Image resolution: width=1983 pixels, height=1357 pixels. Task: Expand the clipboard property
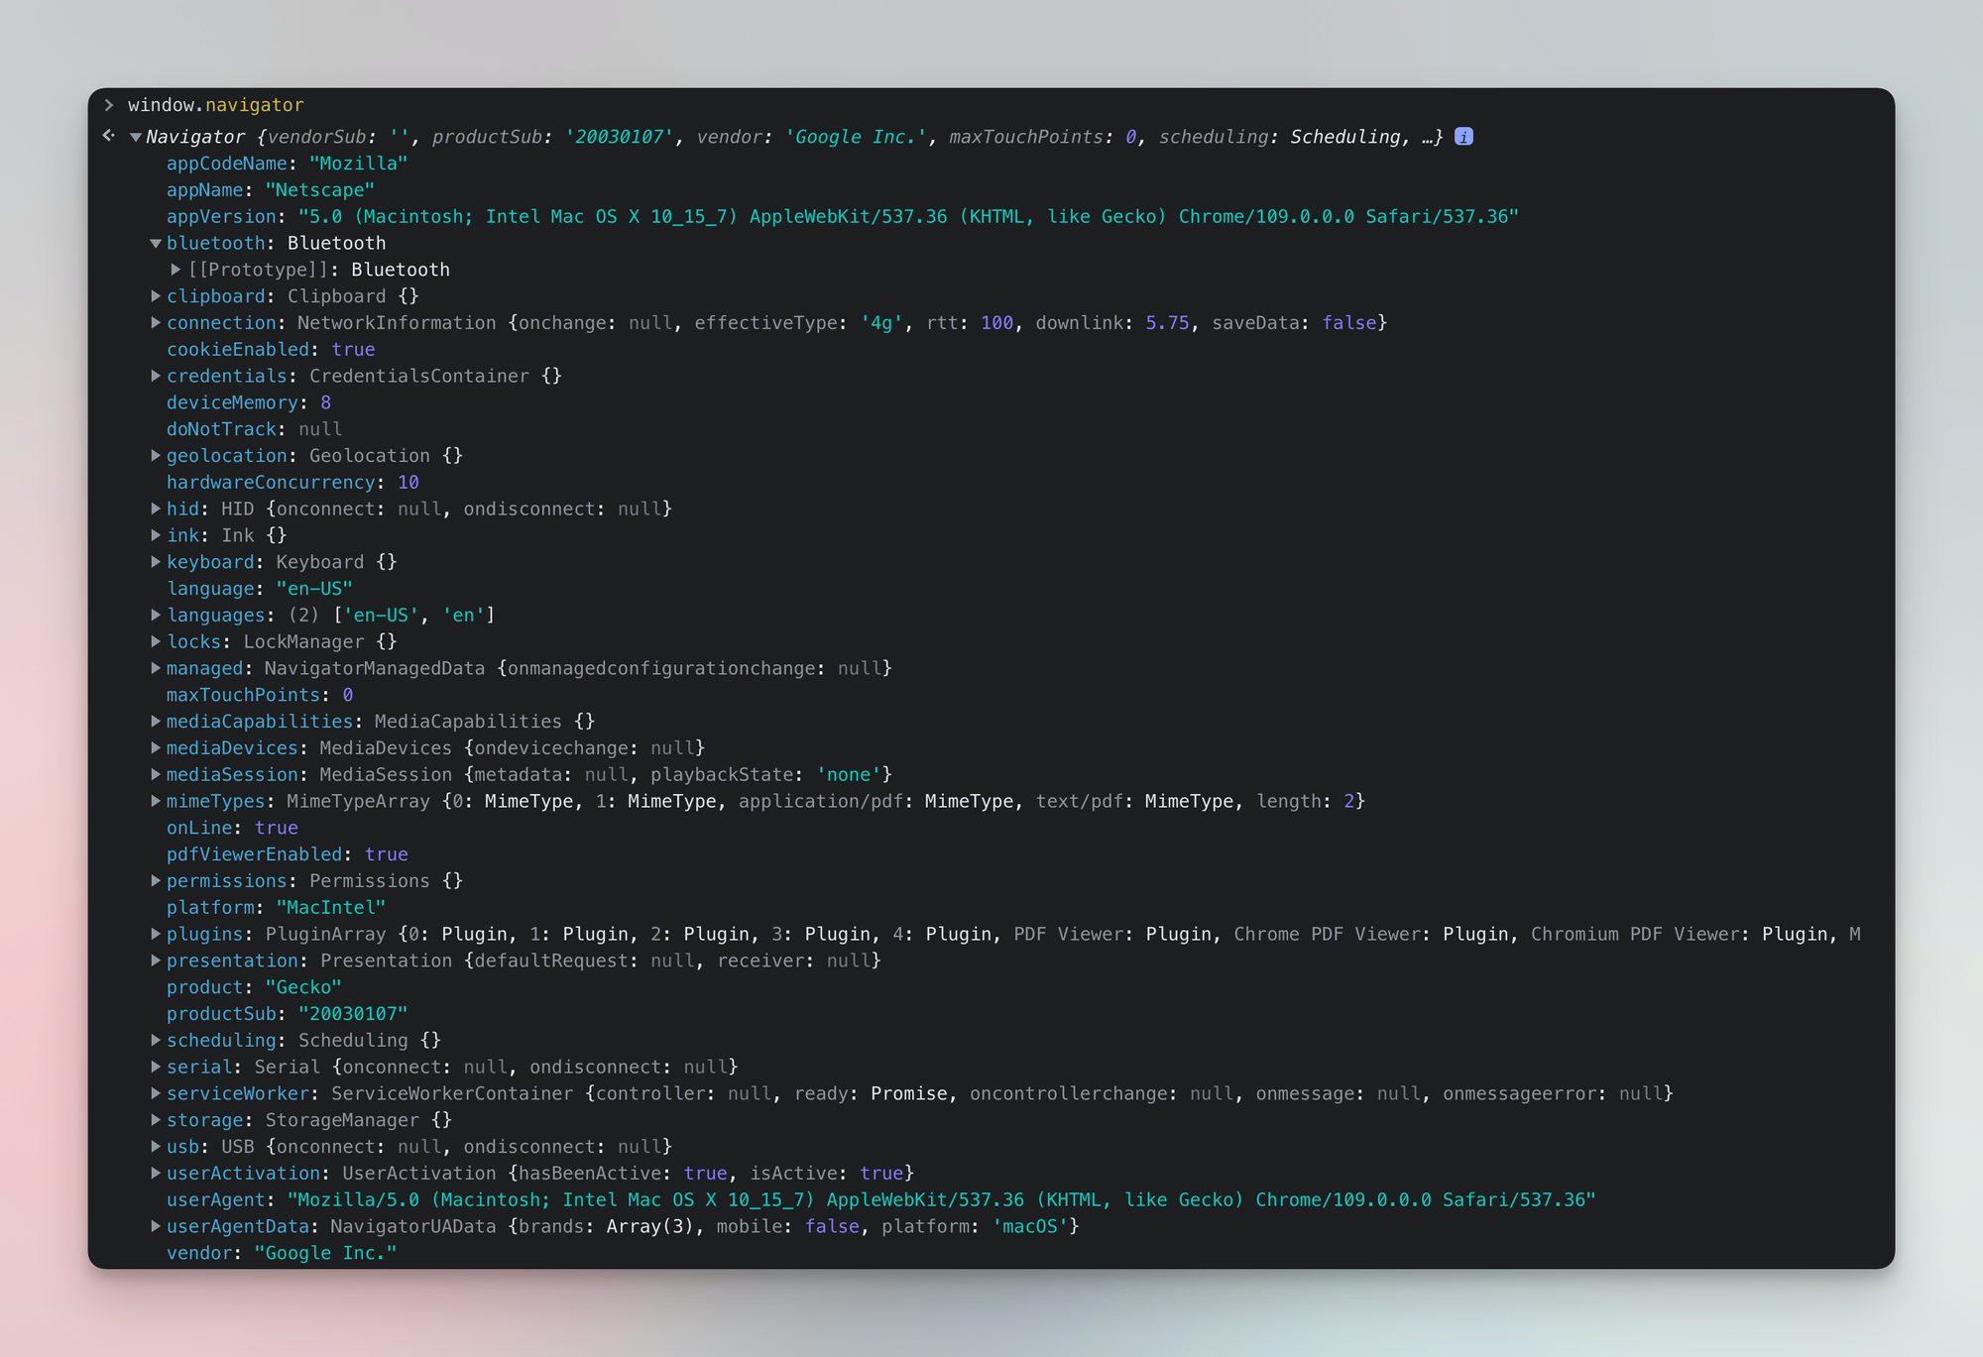156,295
